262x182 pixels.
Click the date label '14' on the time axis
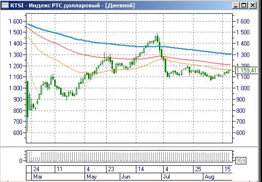141,169
